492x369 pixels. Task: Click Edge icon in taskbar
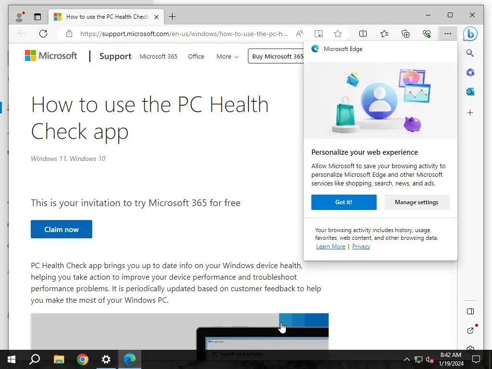[130, 359]
